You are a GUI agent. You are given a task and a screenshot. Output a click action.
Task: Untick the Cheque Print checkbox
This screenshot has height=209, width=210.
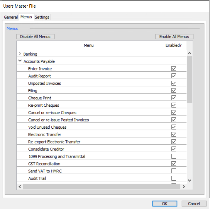(x=174, y=98)
